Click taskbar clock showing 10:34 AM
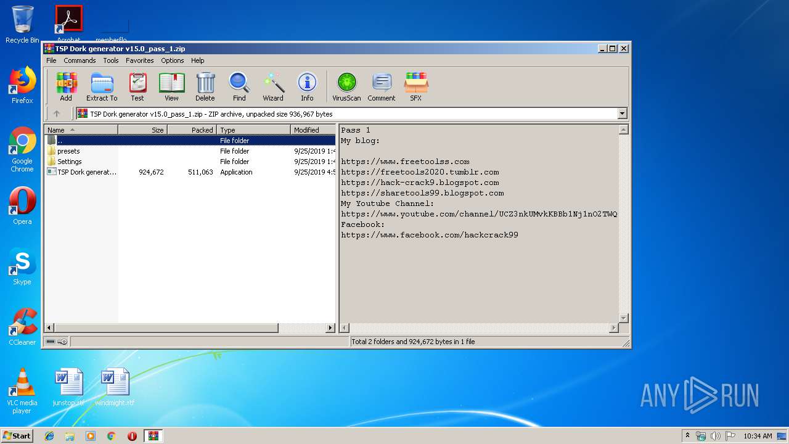 (758, 436)
